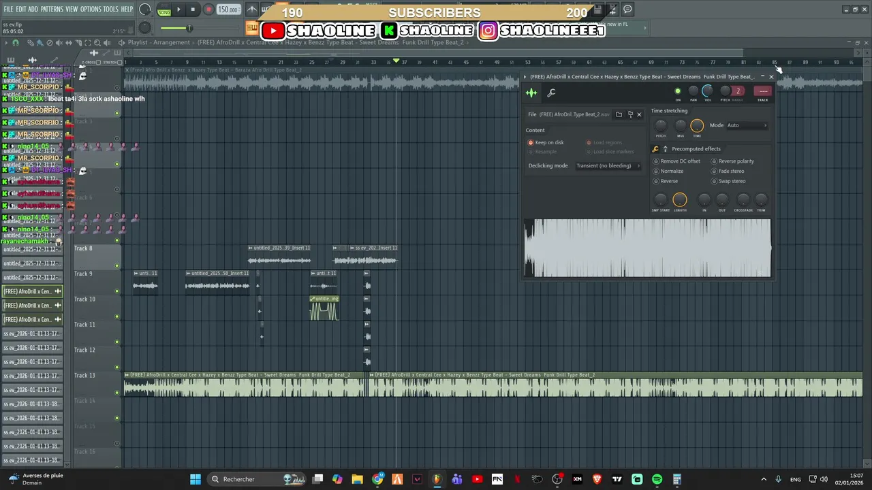The image size is (872, 490).
Task: Toggle the STRETCH checkbox
Action: pos(119,63)
